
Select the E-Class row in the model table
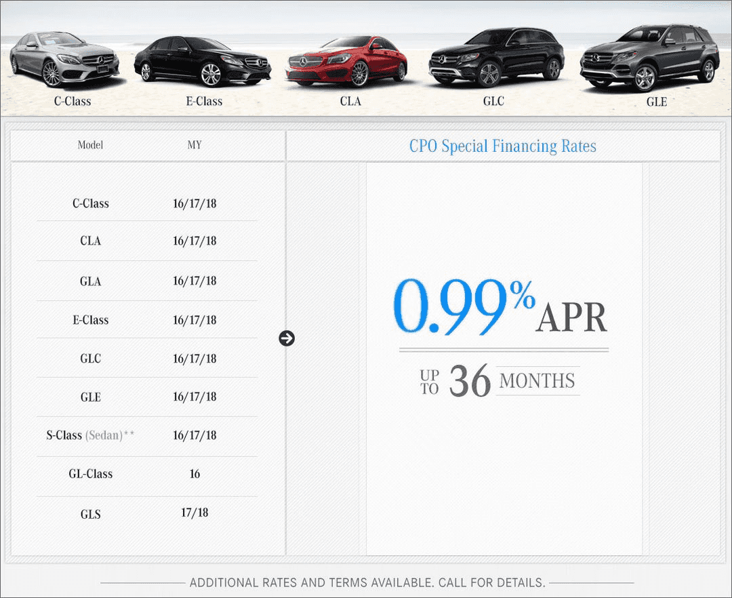tap(147, 320)
